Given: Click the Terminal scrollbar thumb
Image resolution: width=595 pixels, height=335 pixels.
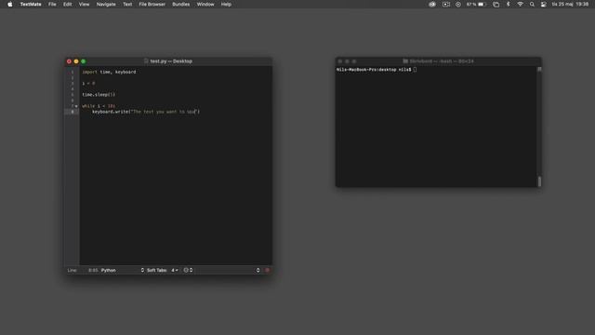Looking at the screenshot, I should [x=539, y=181].
